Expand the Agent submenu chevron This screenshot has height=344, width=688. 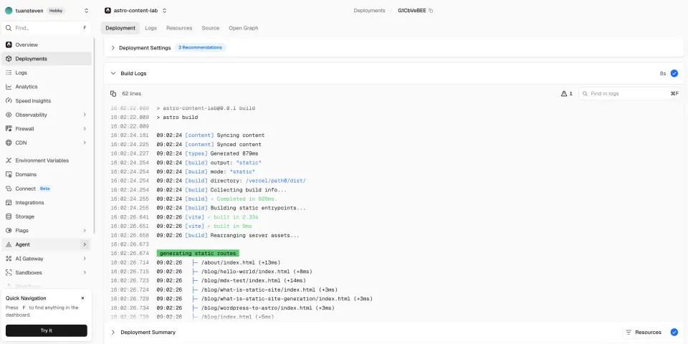[85, 245]
